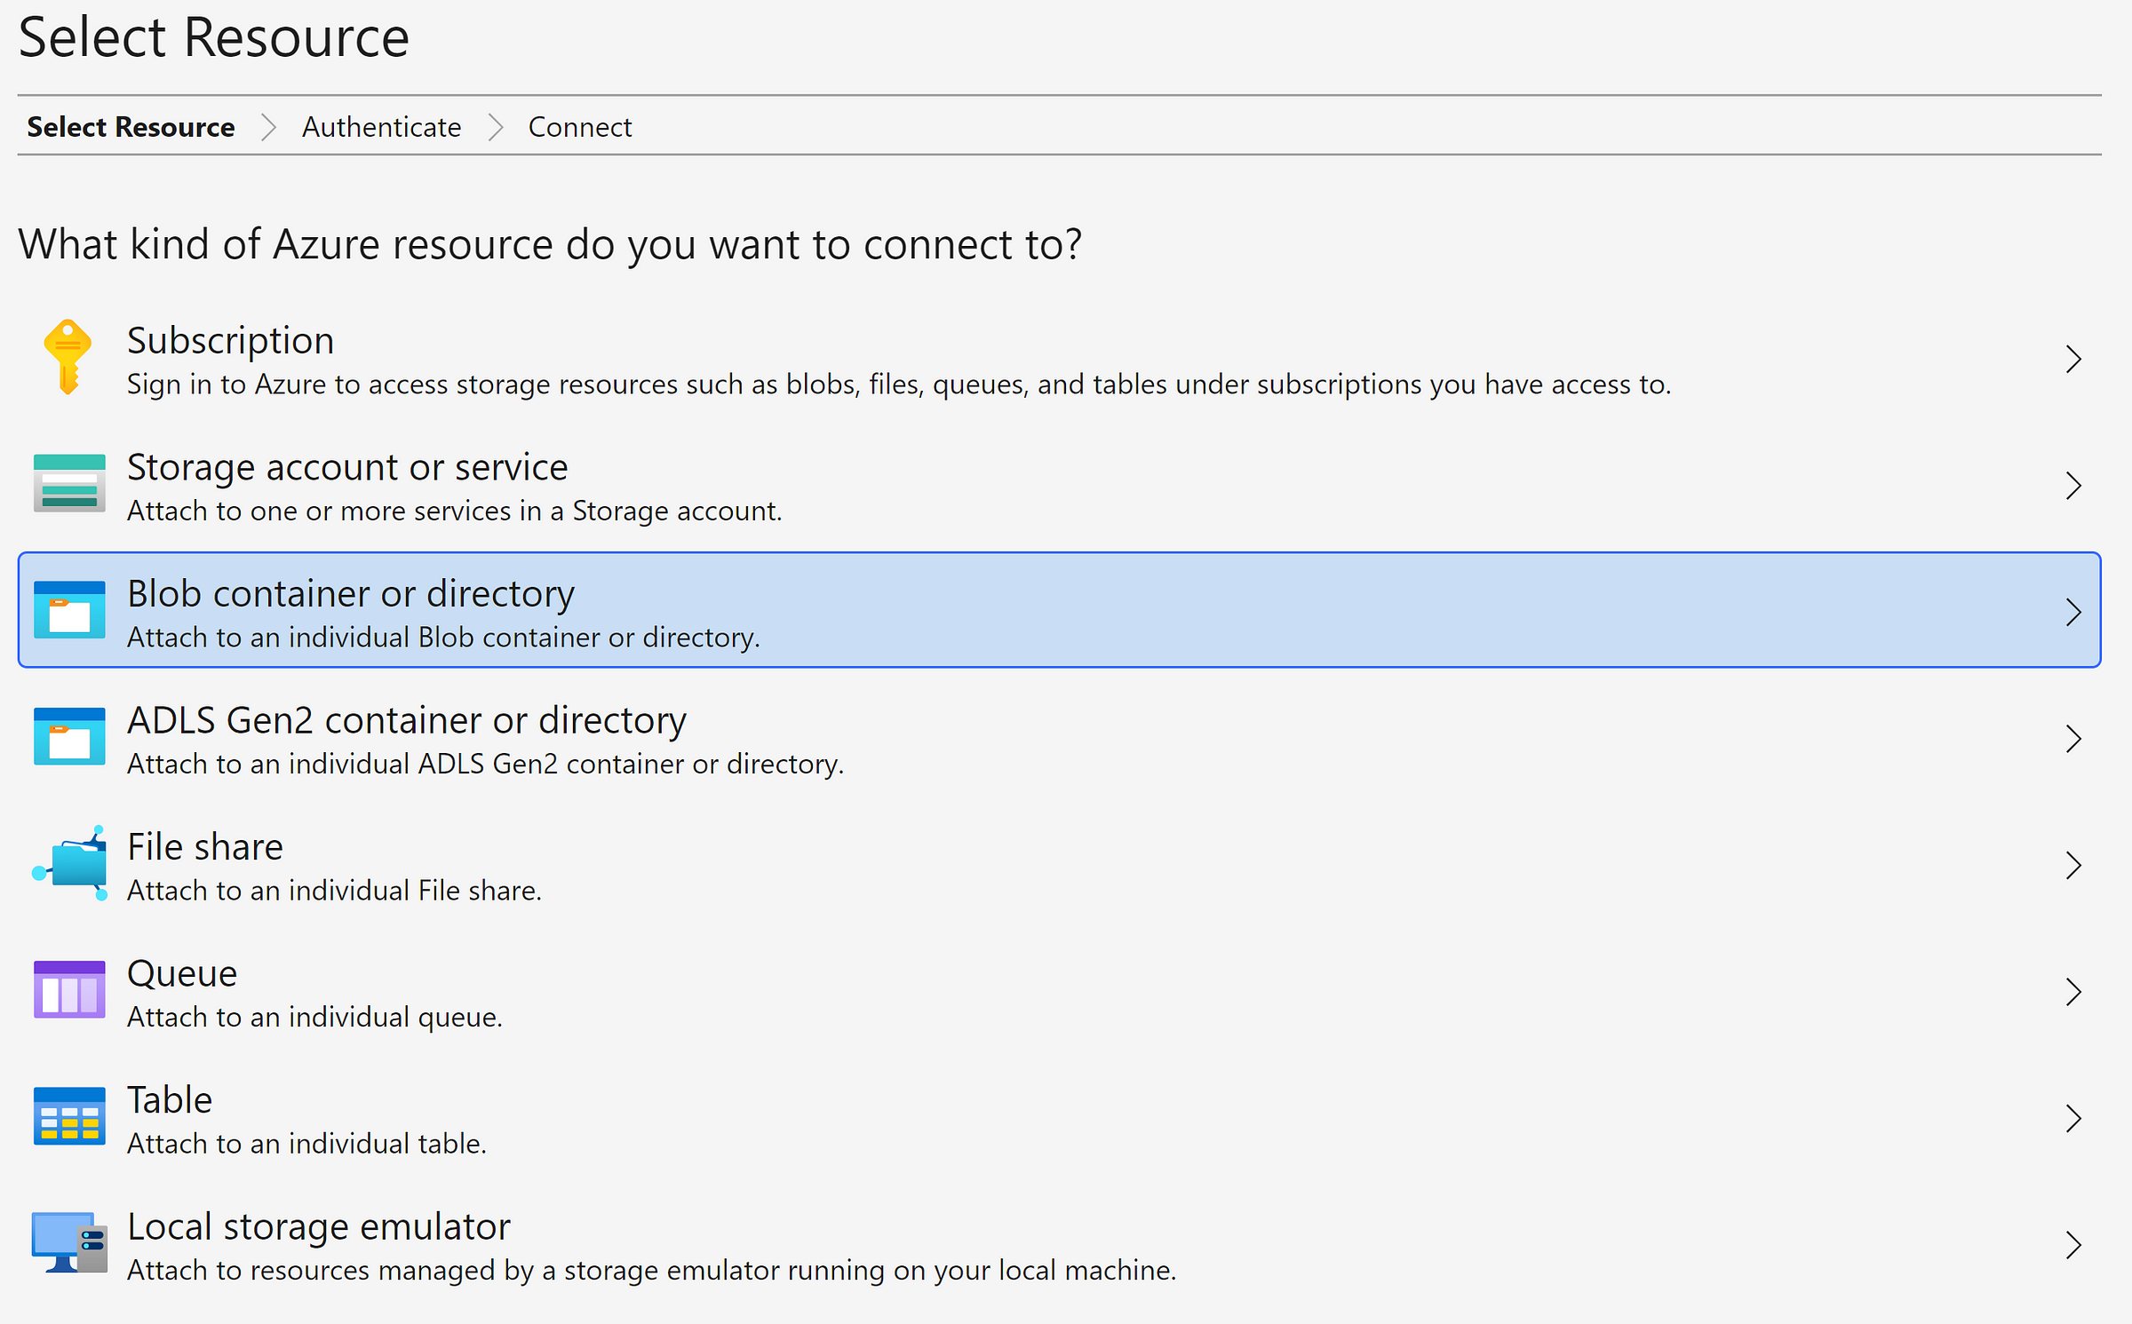Open the Subscription row chevron arrow

point(2073,359)
